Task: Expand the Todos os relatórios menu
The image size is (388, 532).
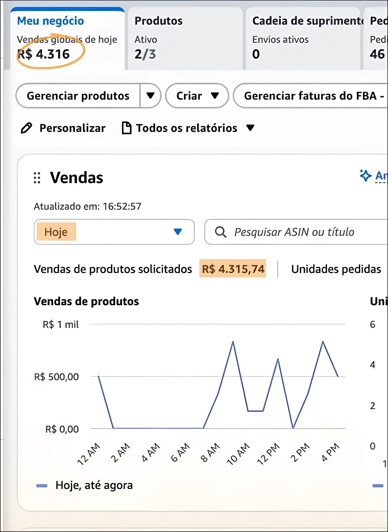Action: pos(250,128)
